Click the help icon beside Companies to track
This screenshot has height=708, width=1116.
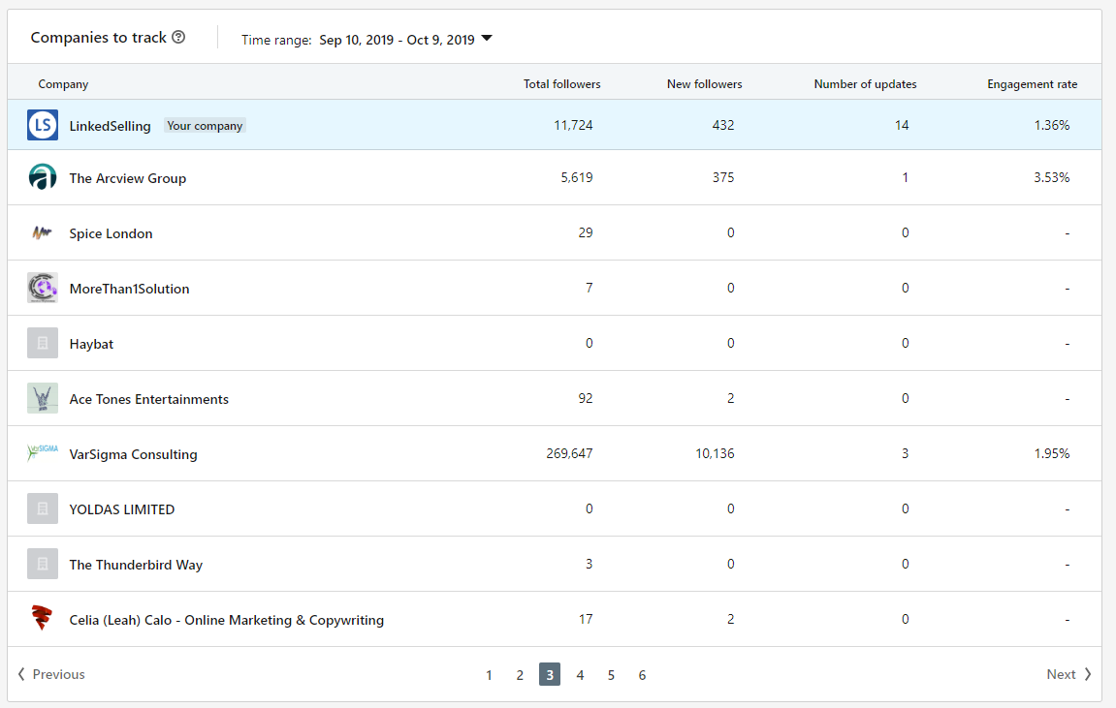pos(178,37)
